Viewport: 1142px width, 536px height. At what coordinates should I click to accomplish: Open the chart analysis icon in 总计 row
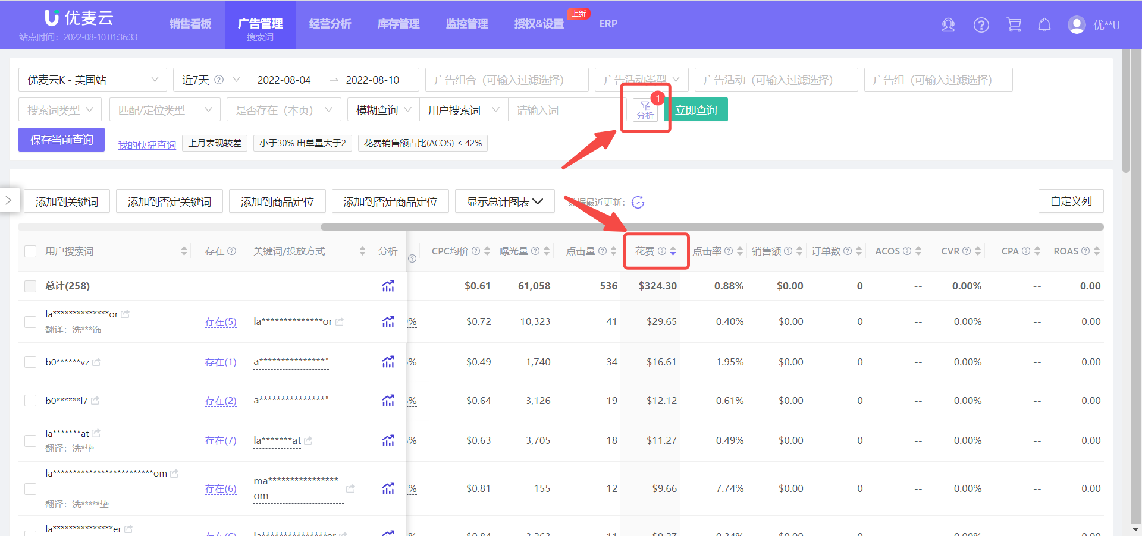coord(388,286)
